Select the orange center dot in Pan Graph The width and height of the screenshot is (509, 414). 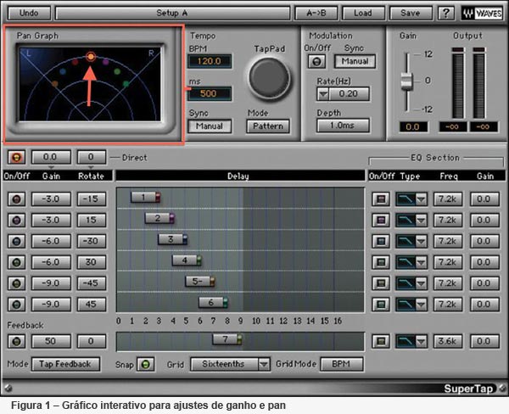tap(91, 57)
